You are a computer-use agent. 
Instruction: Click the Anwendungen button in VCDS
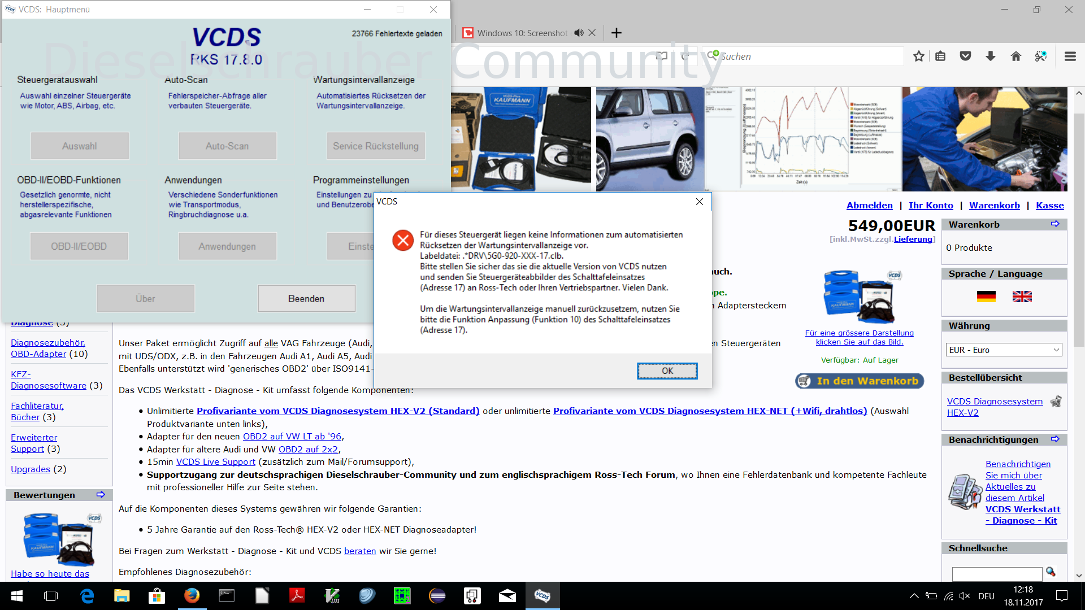(x=227, y=246)
